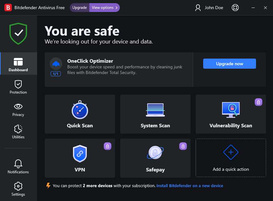Click the Safepay planet icon
The image size is (273, 201).
(x=155, y=153)
